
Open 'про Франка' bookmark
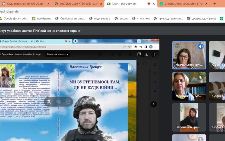coord(42,19)
